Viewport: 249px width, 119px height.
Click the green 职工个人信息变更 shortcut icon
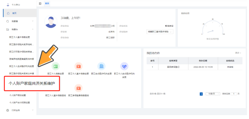[x=55, y=66]
